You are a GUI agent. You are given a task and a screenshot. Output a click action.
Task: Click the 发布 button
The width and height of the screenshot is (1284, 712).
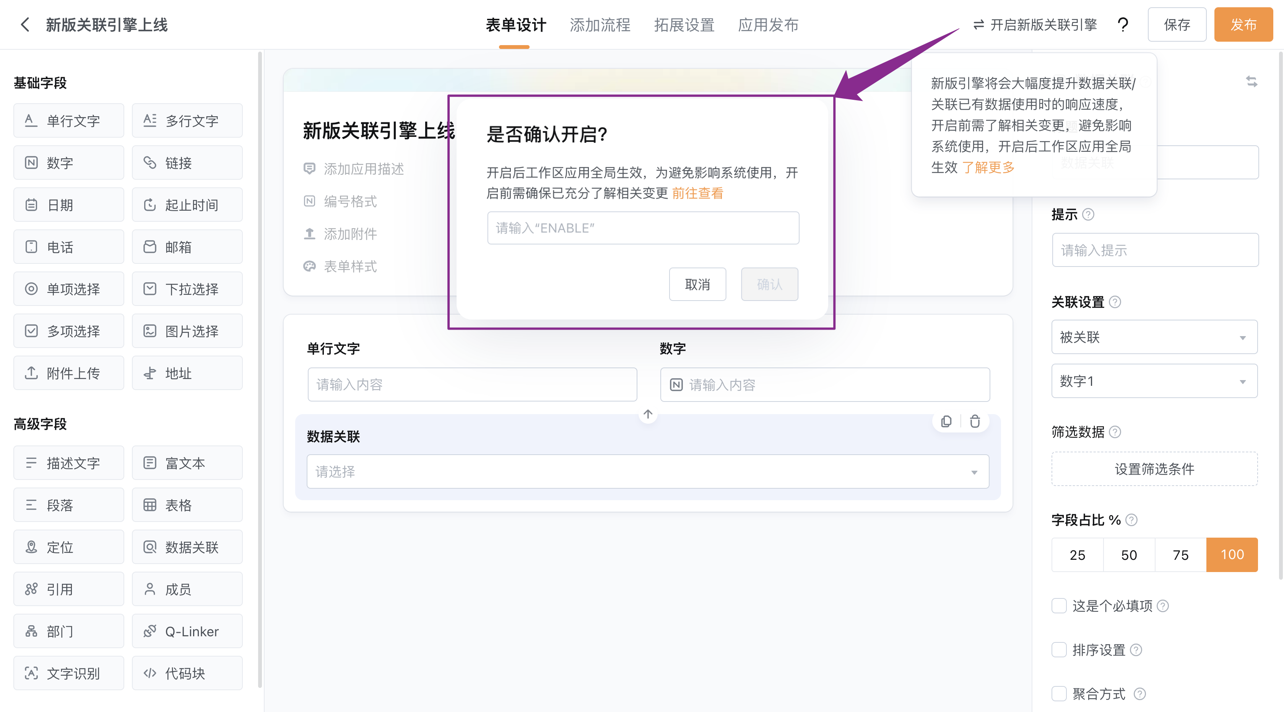(1243, 24)
